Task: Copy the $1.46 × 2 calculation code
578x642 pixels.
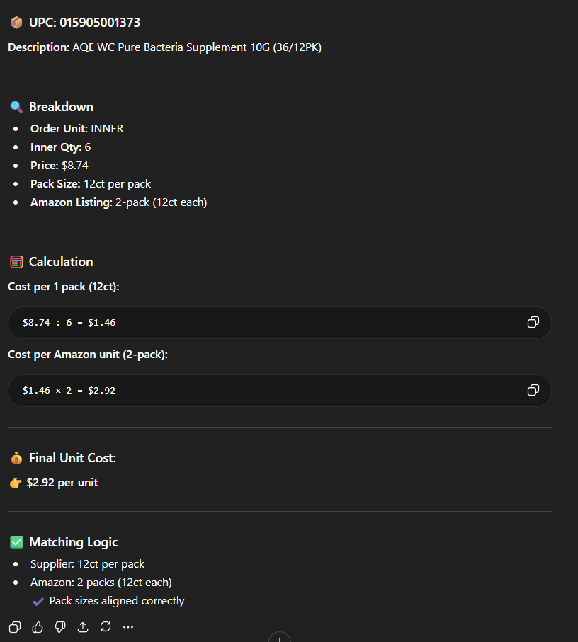Action: (533, 391)
